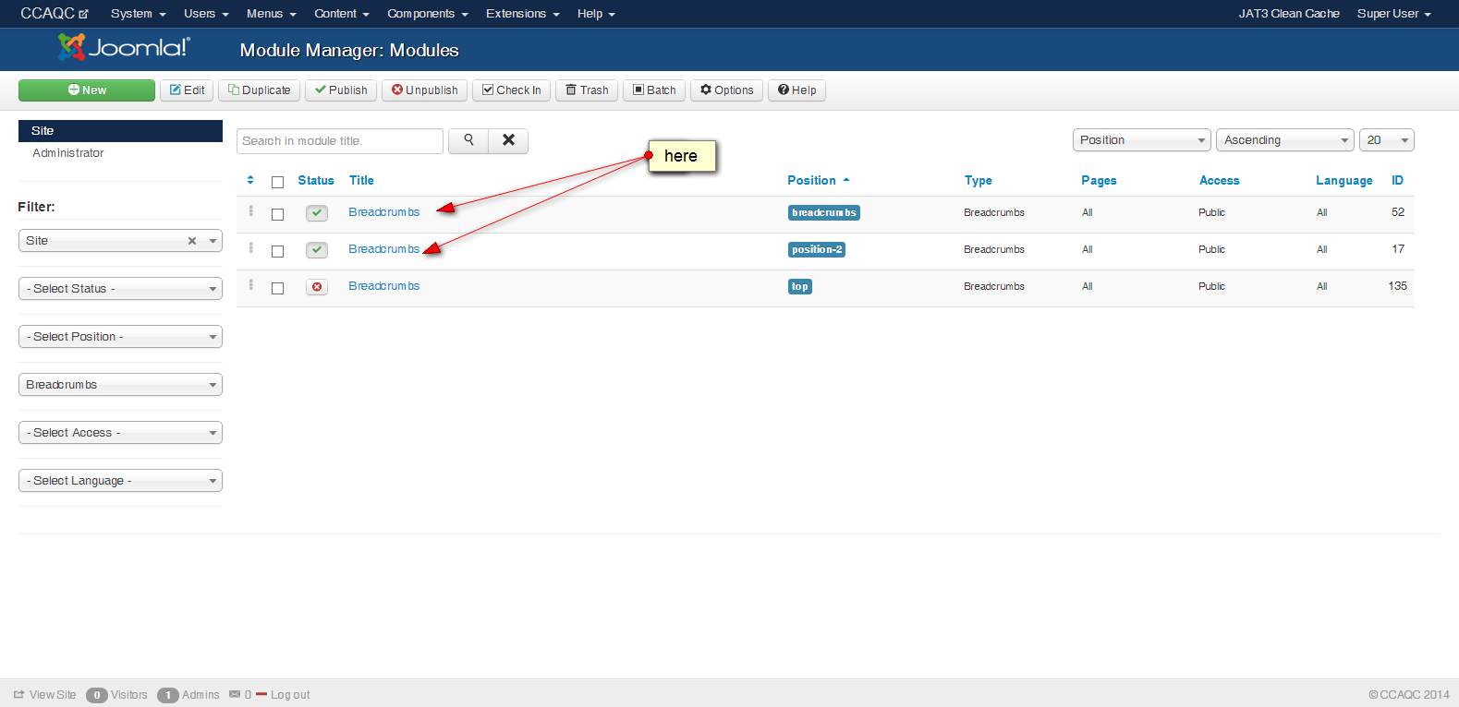The height and width of the screenshot is (707, 1459).
Task: Open the CCAQC site link in header
Action: (55, 13)
